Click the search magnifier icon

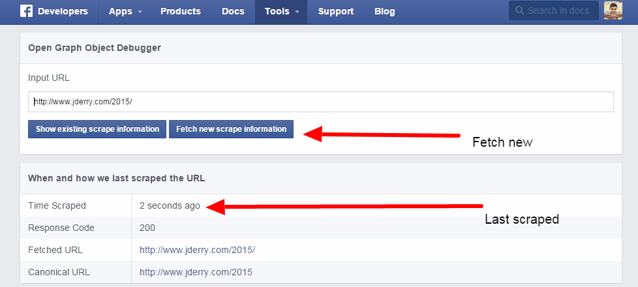519,10
